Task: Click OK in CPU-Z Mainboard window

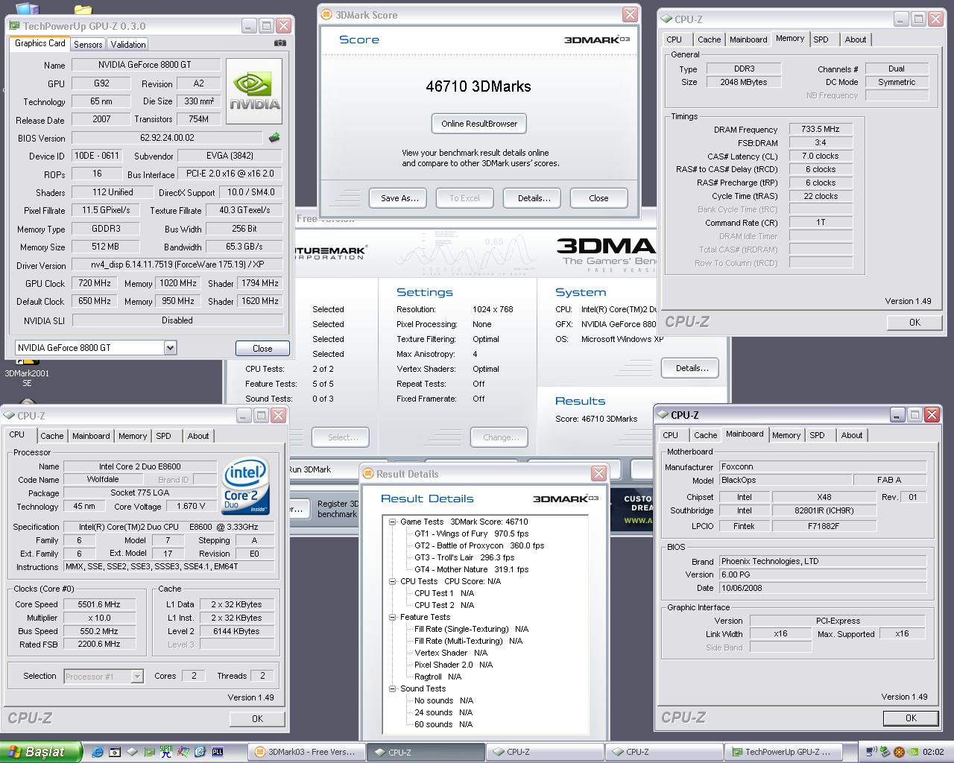Action: click(x=911, y=718)
